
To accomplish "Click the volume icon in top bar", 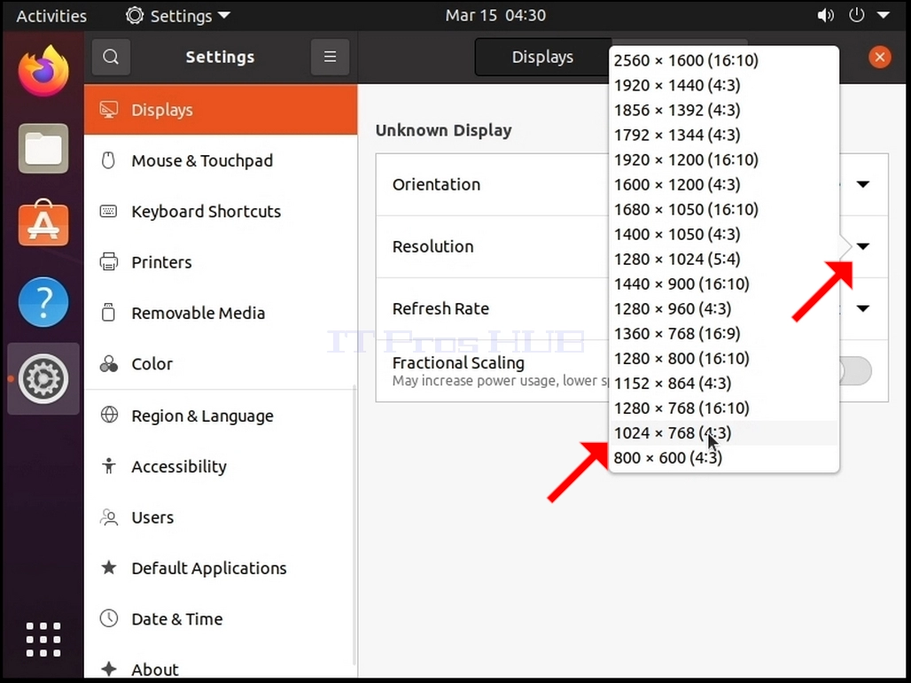I will [x=825, y=15].
